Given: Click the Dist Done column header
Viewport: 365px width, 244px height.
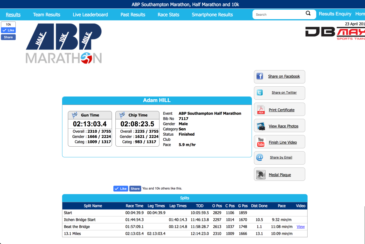Looking at the screenshot, I should pos(259,206).
